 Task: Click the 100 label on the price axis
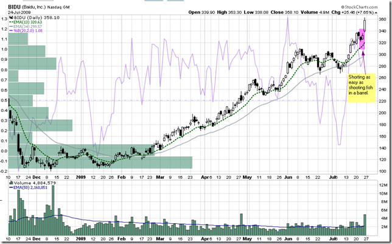pos(382,172)
